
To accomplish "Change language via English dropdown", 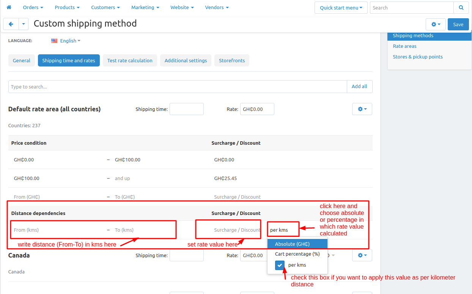I will (x=70, y=41).
